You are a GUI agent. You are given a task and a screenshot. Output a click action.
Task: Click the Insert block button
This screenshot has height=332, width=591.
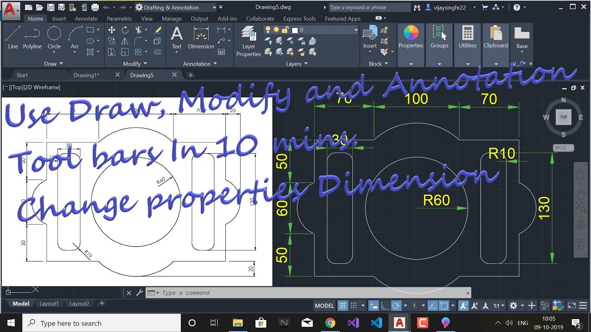pos(370,37)
